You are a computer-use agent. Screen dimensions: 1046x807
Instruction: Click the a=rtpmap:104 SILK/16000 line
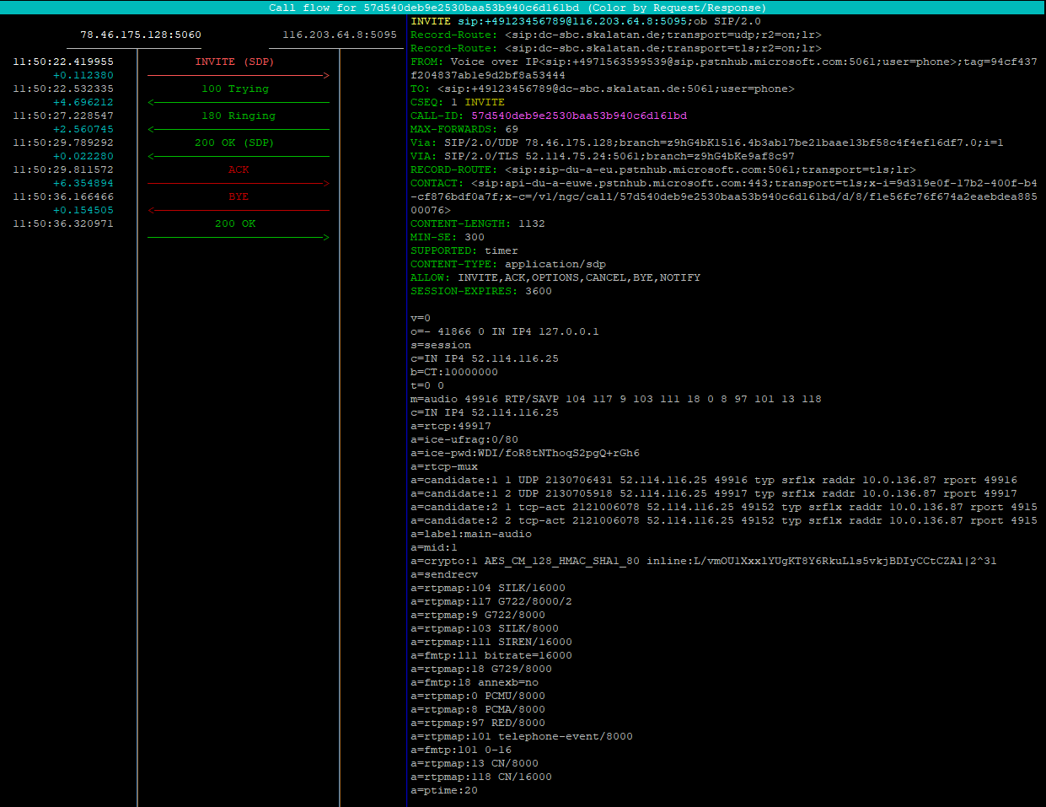tap(485, 588)
